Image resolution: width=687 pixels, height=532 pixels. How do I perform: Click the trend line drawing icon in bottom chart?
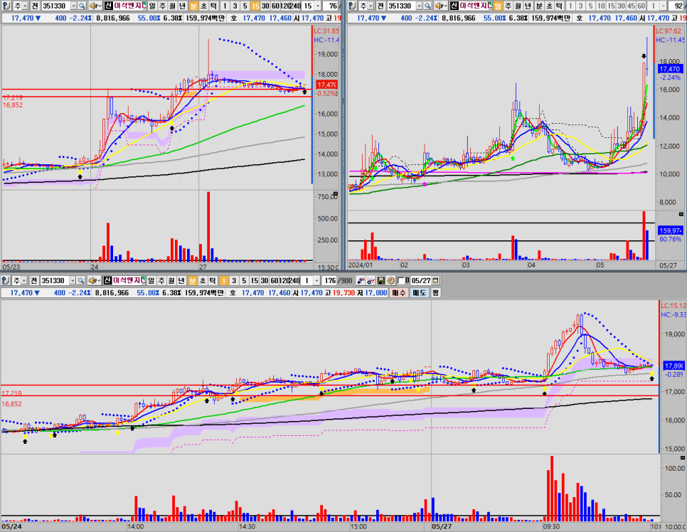[371, 280]
